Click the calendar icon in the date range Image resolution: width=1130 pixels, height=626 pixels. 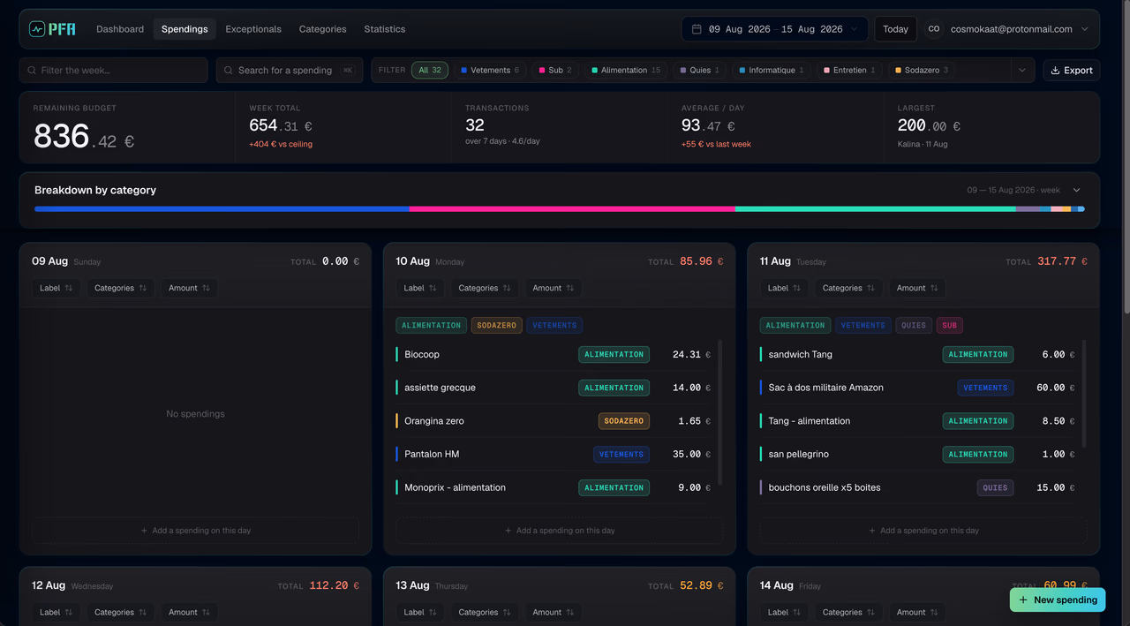coord(697,29)
